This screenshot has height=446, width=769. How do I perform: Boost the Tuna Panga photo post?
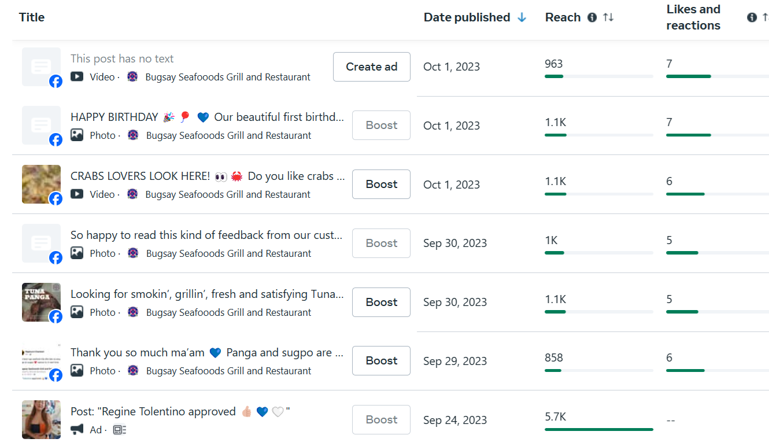tap(381, 302)
